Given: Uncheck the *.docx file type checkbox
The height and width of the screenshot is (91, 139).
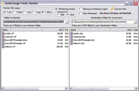Looking at the screenshot, I should (x=43, y=12).
